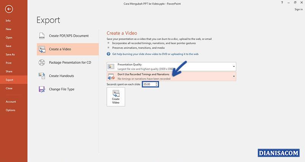The height and width of the screenshot is (162, 305).
Task: Open the Save As menu item
Action: pos(10,54)
